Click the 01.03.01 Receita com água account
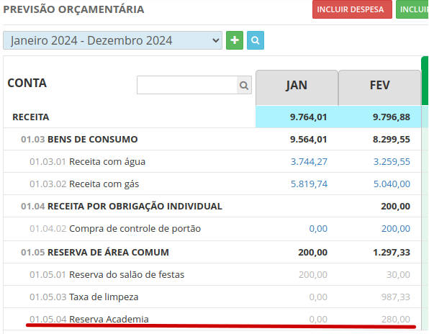429x334 pixels. point(87,162)
